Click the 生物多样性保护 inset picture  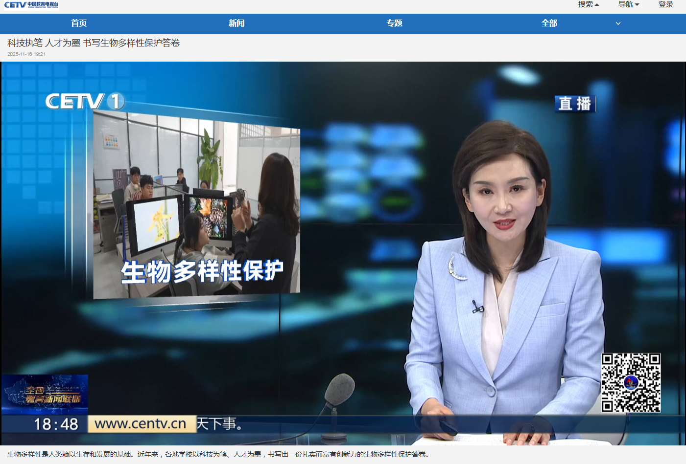point(196,205)
